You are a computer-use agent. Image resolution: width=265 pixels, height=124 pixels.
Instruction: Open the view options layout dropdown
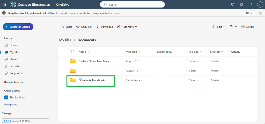(233, 27)
